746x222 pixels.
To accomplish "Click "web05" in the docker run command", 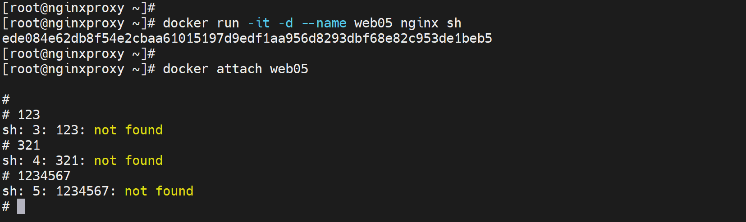I will 373,23.
